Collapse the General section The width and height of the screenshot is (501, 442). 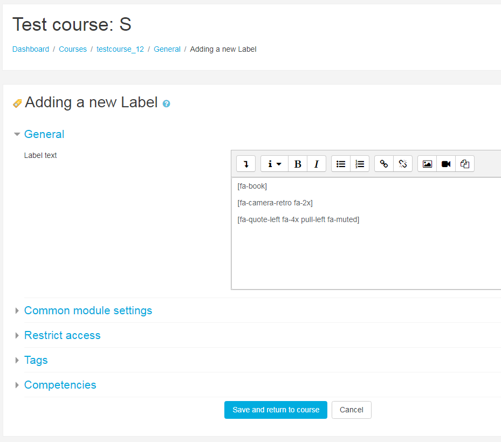44,134
